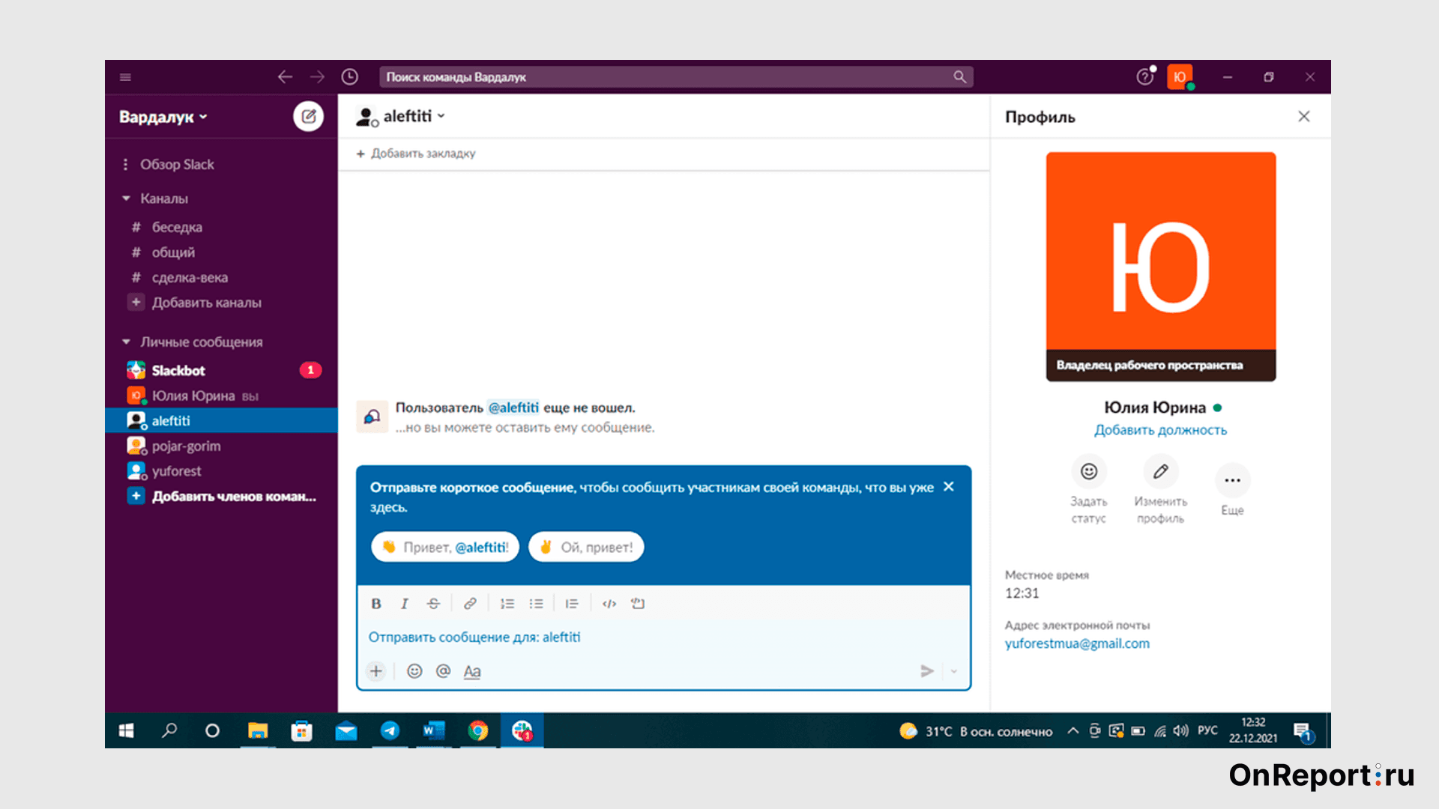The height and width of the screenshot is (809, 1439).
Task: Open the Вардалук workspace dropdown
Action: coord(163,117)
